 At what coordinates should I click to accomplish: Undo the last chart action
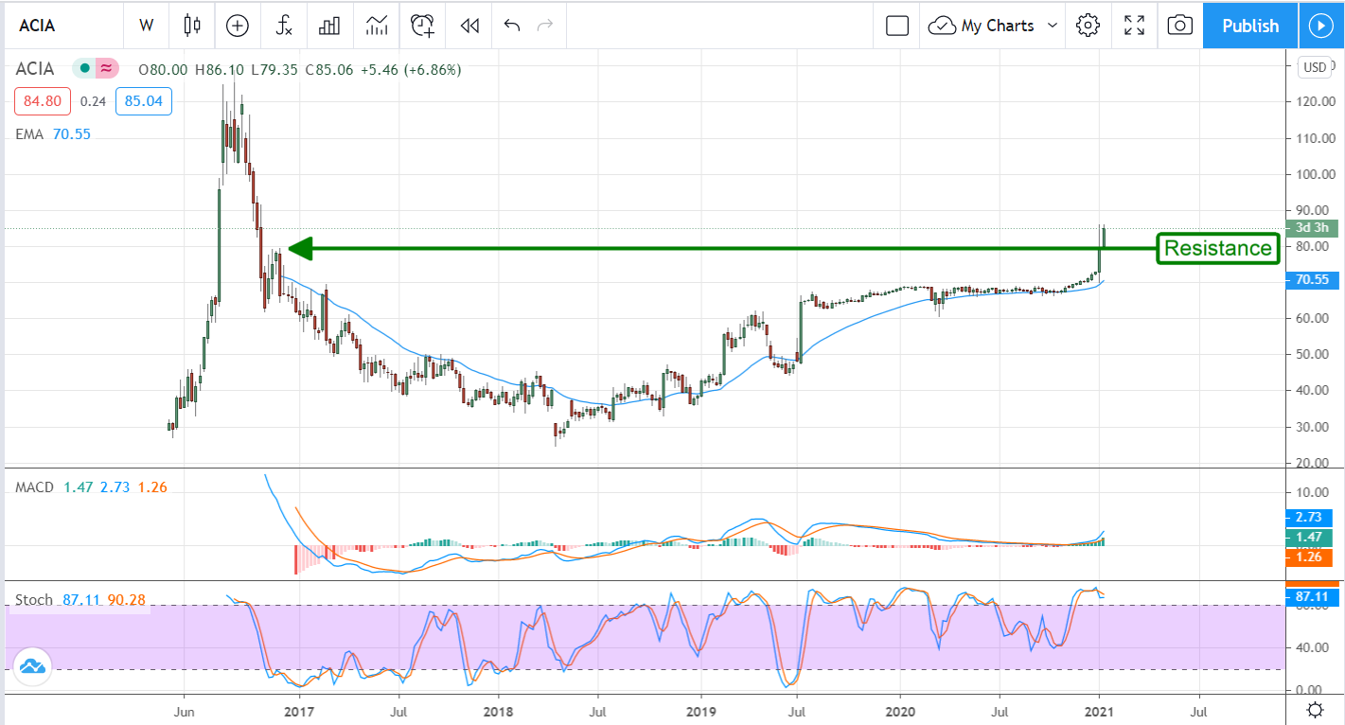(x=512, y=26)
